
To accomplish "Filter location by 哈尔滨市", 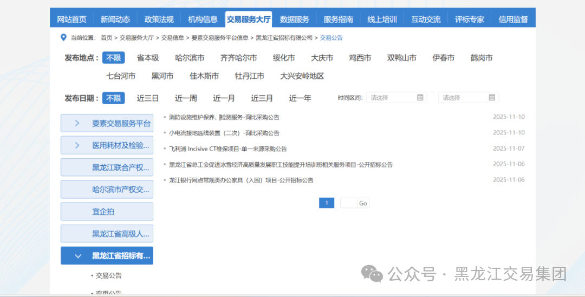I will point(190,58).
